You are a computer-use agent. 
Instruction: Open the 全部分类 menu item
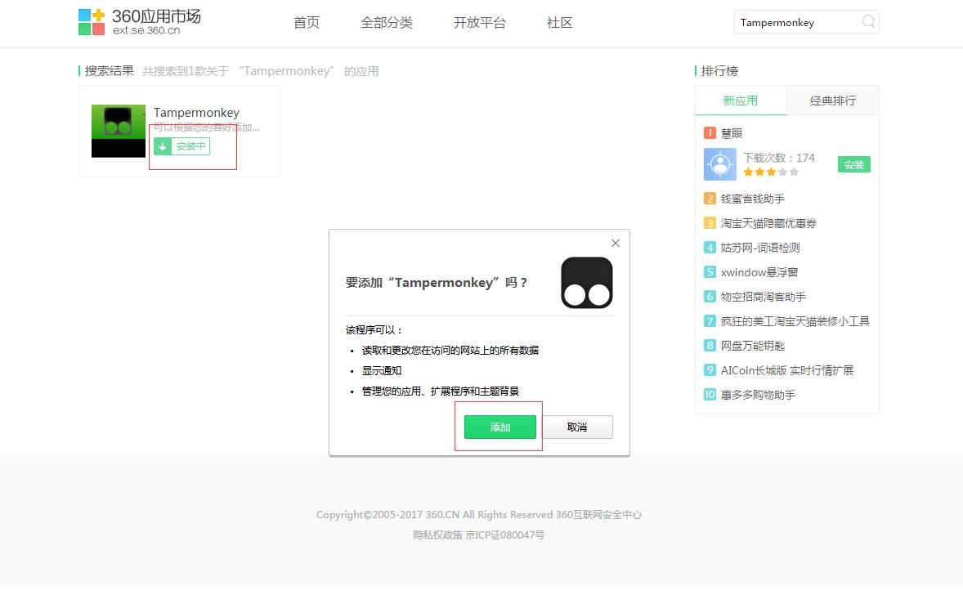(x=387, y=23)
